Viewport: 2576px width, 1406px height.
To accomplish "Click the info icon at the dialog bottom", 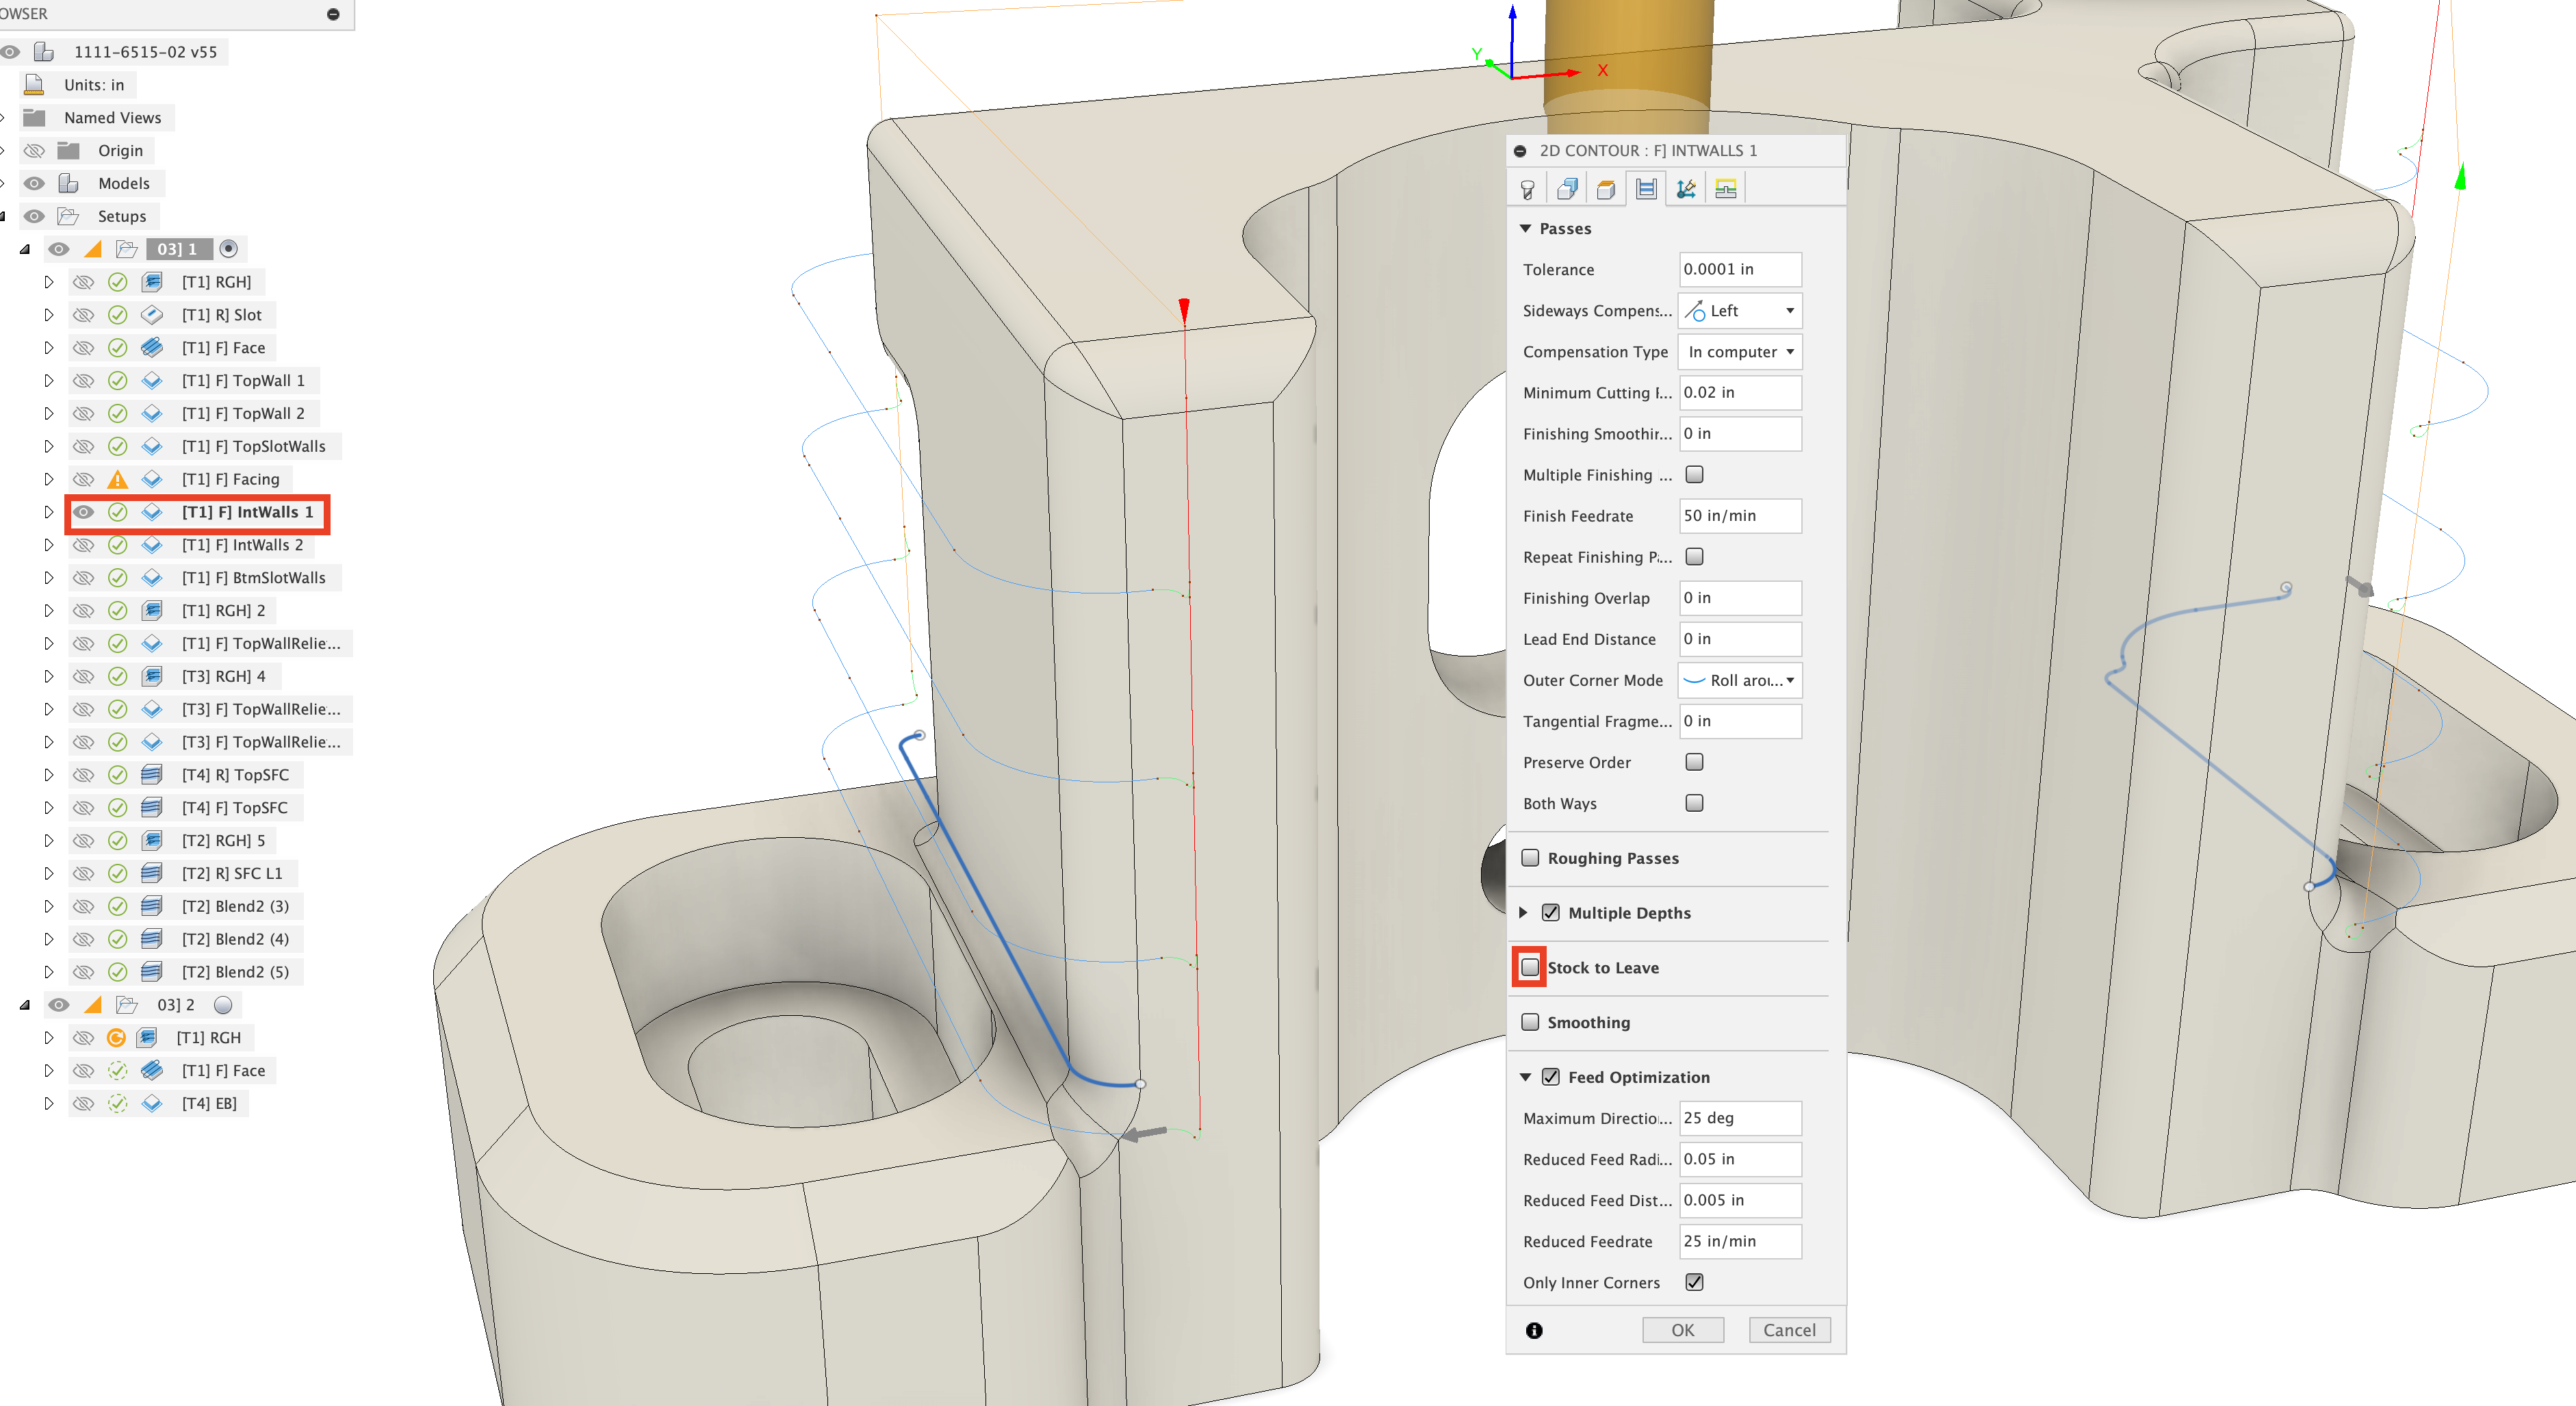I will click(1534, 1330).
